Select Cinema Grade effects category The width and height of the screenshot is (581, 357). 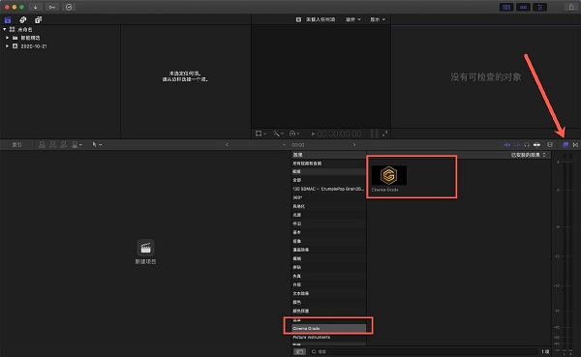click(x=328, y=329)
